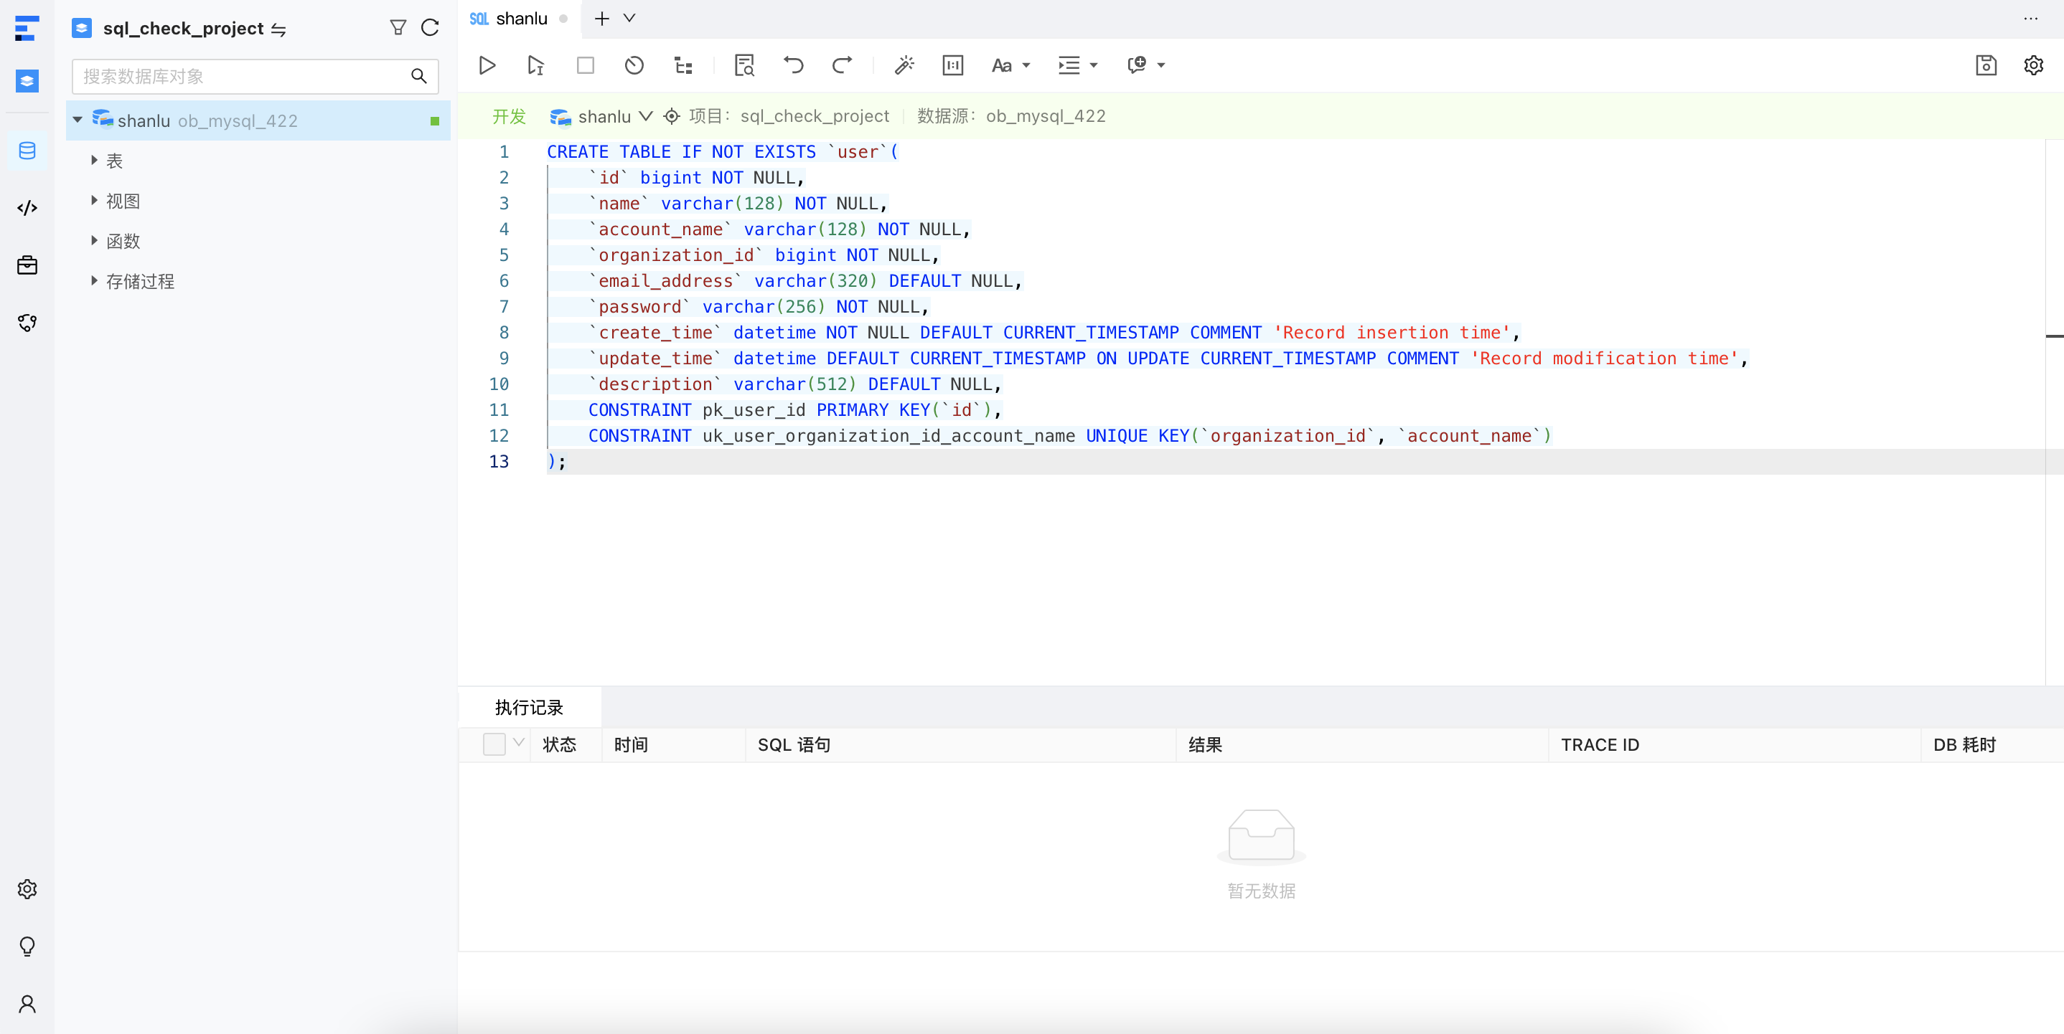Open the user account icon

27,1004
